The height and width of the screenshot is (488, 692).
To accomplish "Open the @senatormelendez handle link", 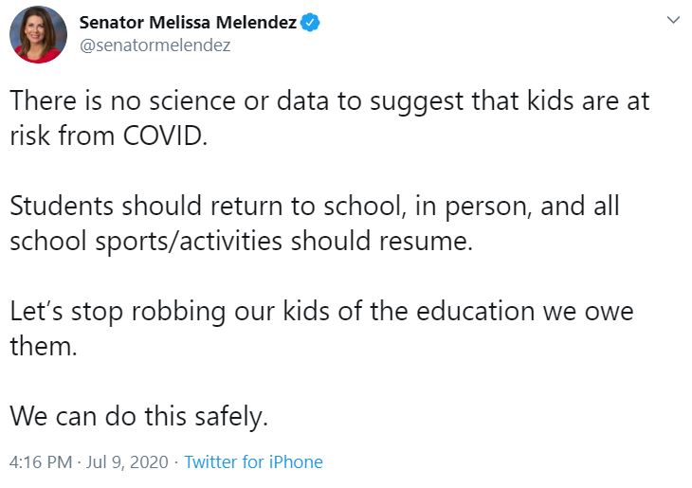I will (x=155, y=45).
